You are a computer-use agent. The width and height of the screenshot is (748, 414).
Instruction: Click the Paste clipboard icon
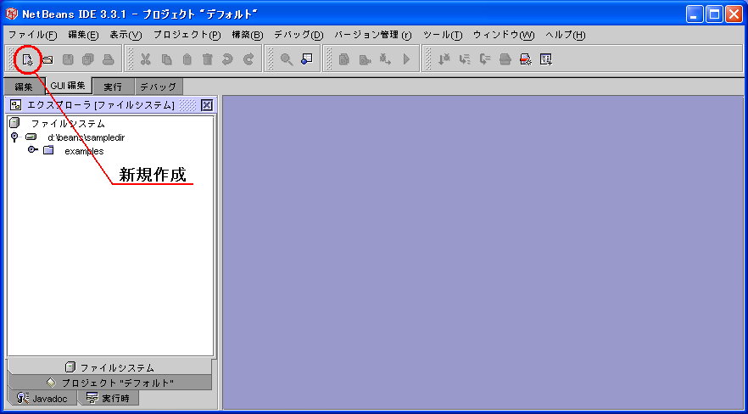[187, 59]
